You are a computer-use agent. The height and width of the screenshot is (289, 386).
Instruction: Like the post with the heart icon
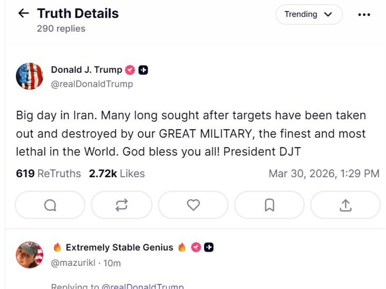coord(193,205)
